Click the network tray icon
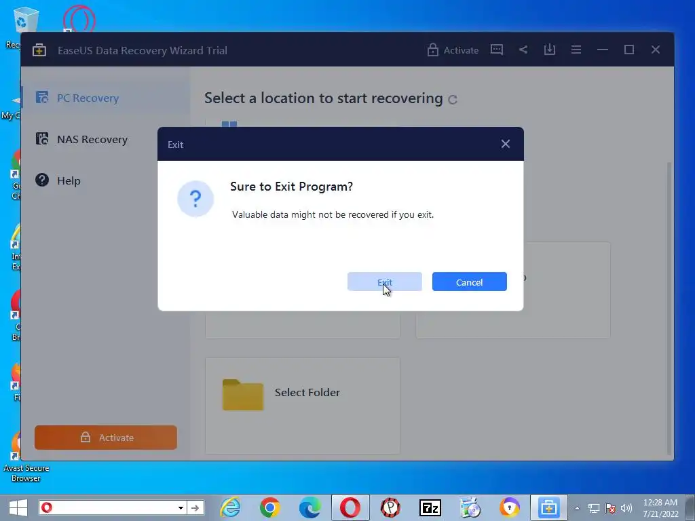 [593, 508]
